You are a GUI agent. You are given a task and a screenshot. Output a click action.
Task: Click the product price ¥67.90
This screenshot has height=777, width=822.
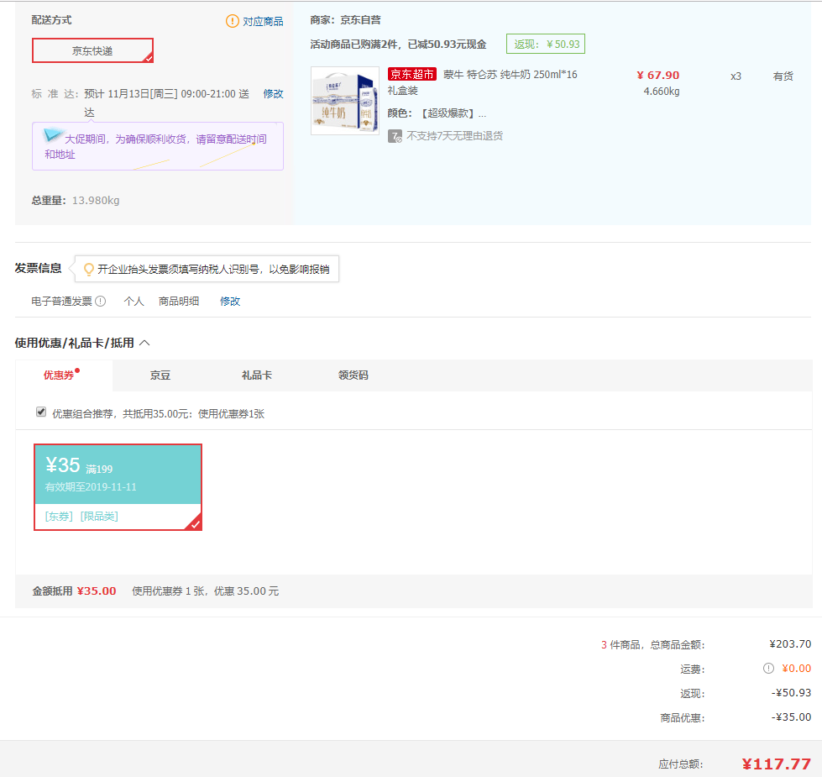tap(658, 76)
